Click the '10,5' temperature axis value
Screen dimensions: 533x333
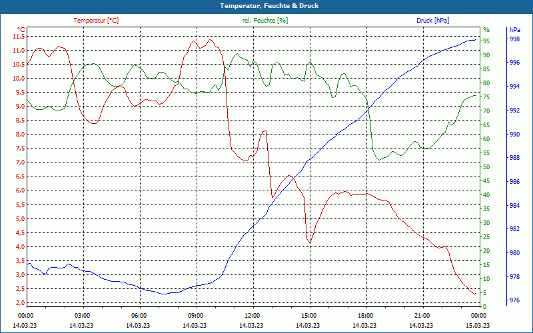click(19, 64)
